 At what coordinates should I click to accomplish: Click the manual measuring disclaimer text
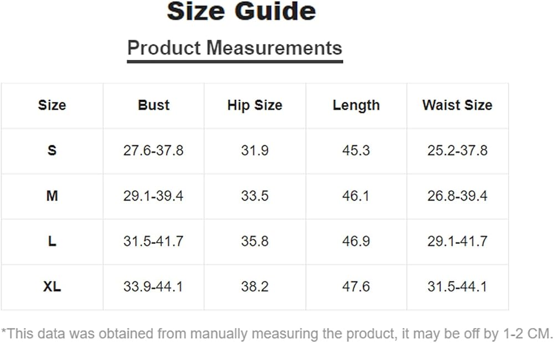[x=277, y=334]
